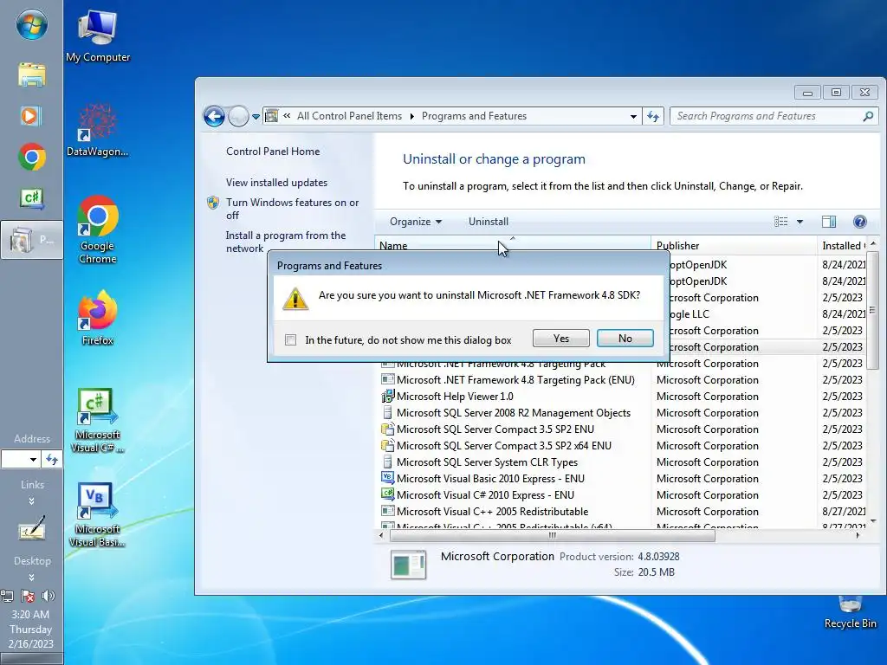This screenshot has width=887, height=665.
Task: Sort by the Installed On column header
Action: pyautogui.click(x=842, y=245)
